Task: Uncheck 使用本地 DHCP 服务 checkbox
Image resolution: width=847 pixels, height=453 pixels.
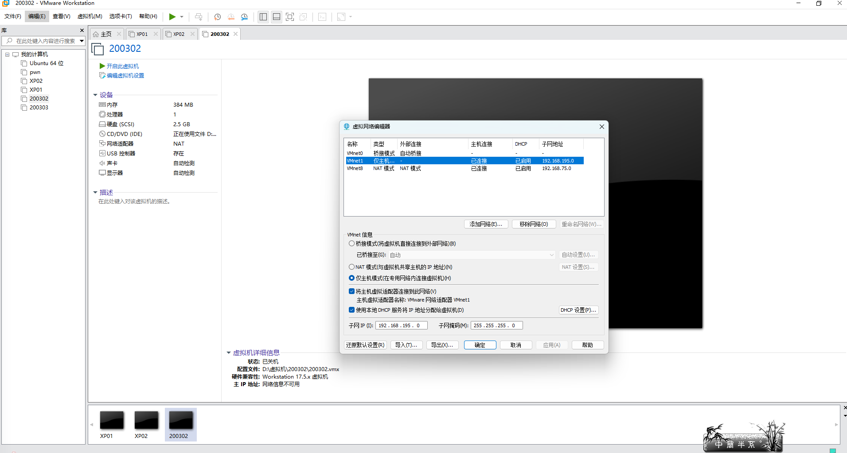Action: [x=351, y=310]
